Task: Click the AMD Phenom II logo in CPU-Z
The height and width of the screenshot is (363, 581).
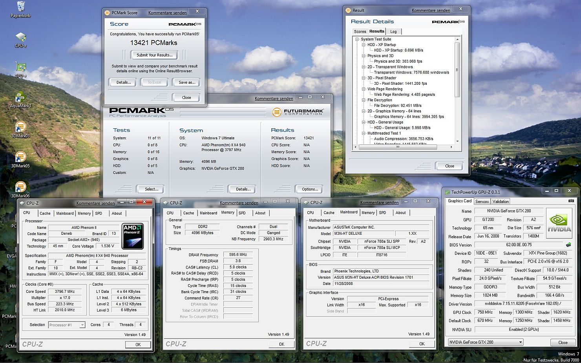Action: click(132, 237)
